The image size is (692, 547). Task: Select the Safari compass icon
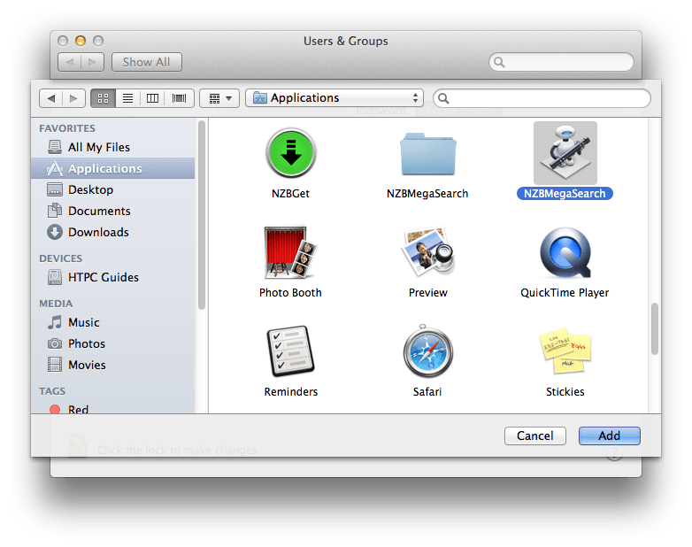(x=427, y=352)
